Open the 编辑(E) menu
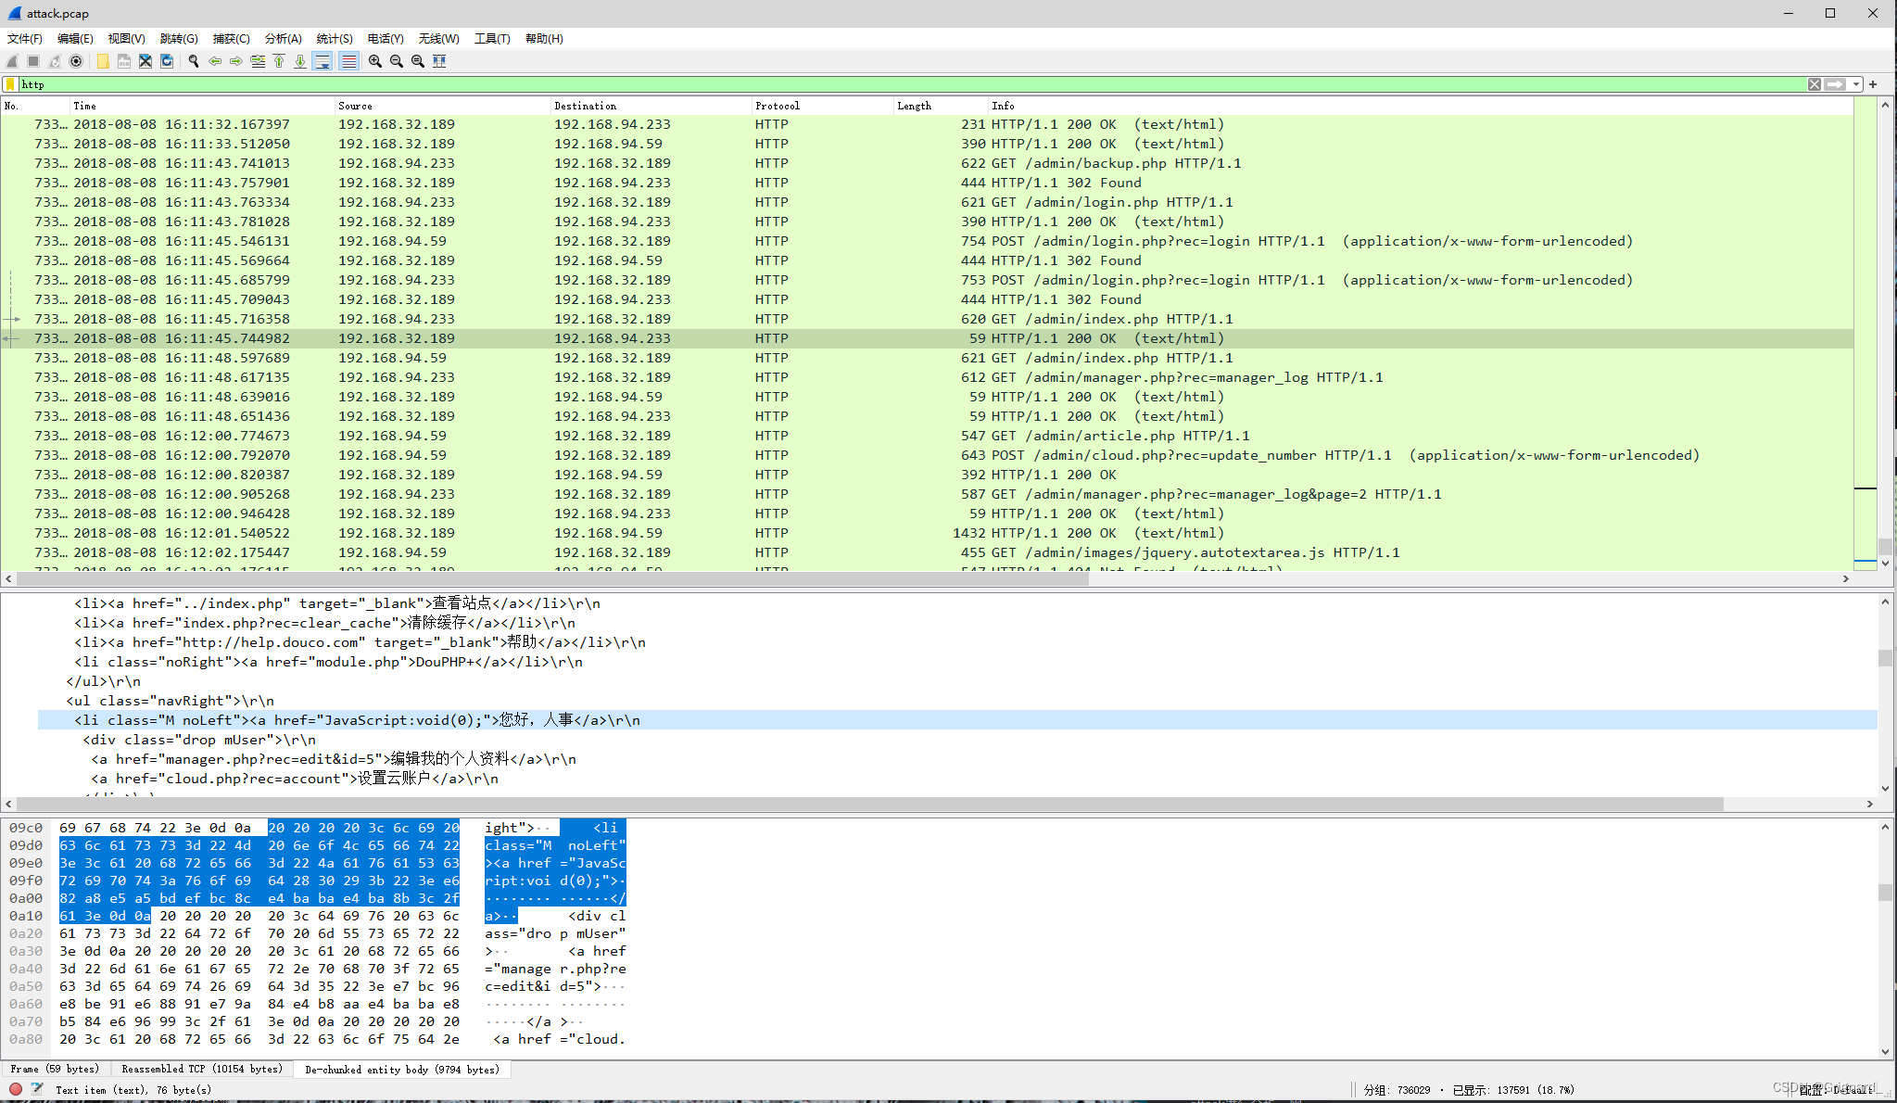1897x1103 pixels. 75,38
